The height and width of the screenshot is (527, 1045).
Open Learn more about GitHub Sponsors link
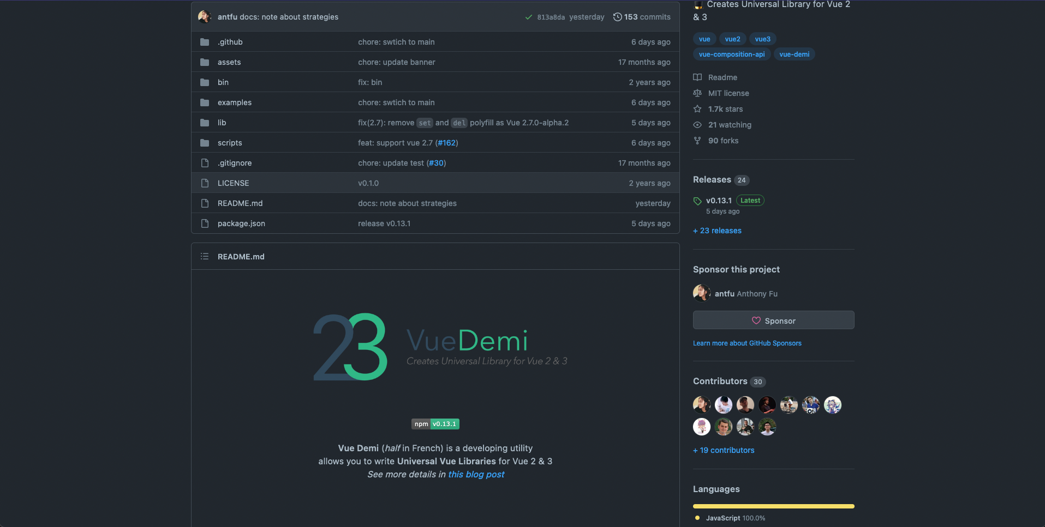(747, 343)
